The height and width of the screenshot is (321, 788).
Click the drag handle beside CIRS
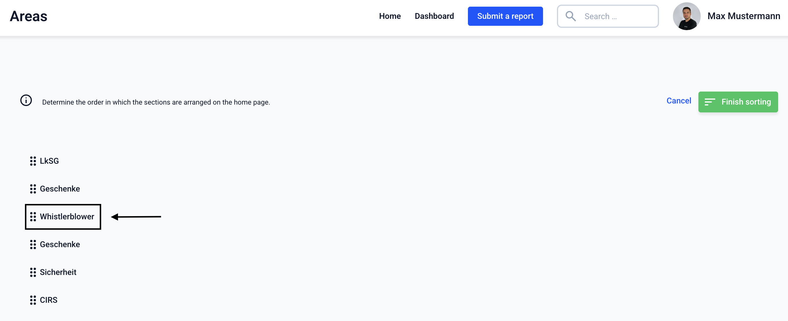click(x=33, y=300)
